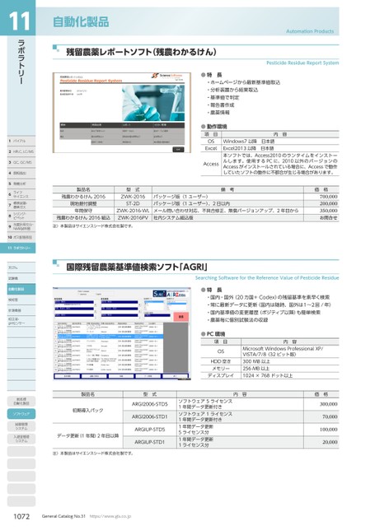This screenshot has width=375, height=530.
Task: Select model ARGIUP-STD5
Action: tap(150, 430)
